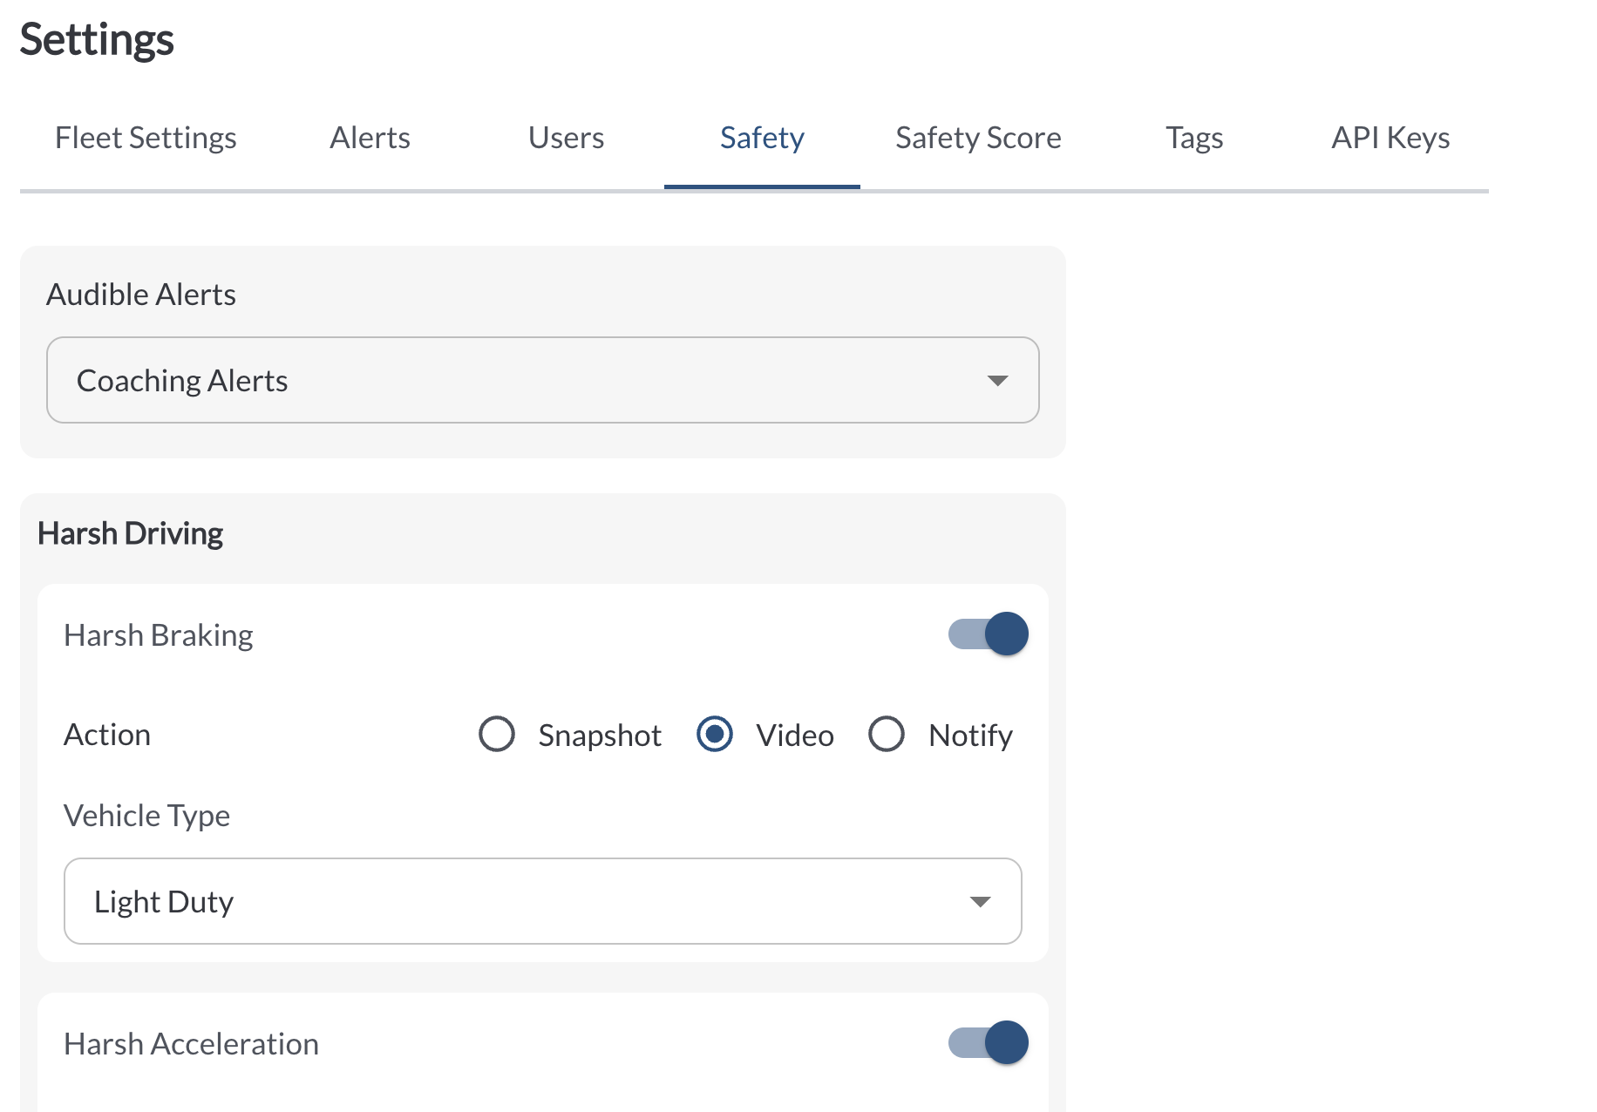Choose the Video action radio button

tap(715, 735)
